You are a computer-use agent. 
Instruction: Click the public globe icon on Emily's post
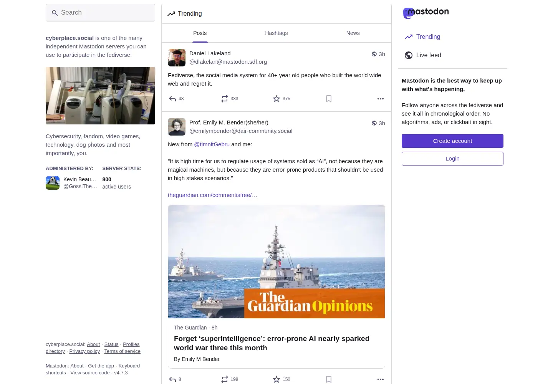click(x=374, y=123)
